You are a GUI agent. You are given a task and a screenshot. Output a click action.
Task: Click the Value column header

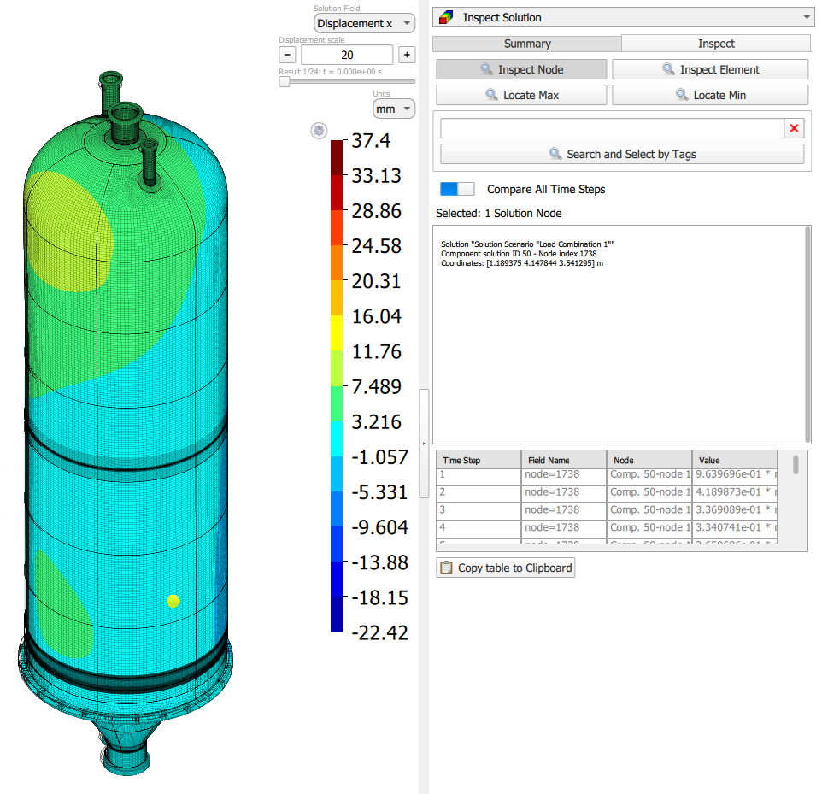735,460
